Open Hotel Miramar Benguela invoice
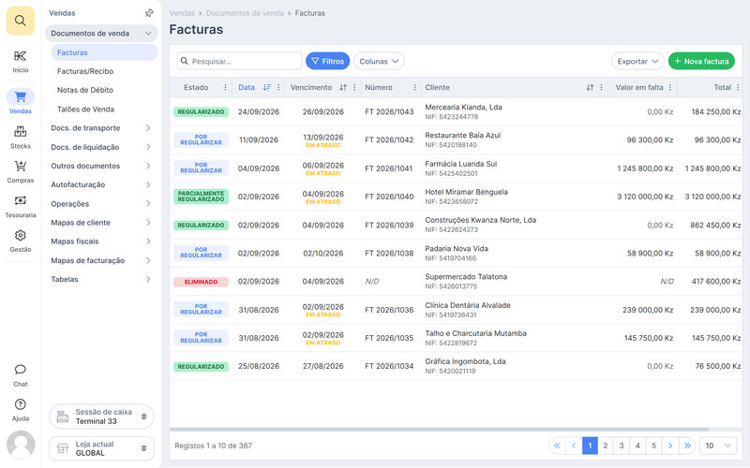Image resolution: width=750 pixels, height=468 pixels. (x=456, y=197)
